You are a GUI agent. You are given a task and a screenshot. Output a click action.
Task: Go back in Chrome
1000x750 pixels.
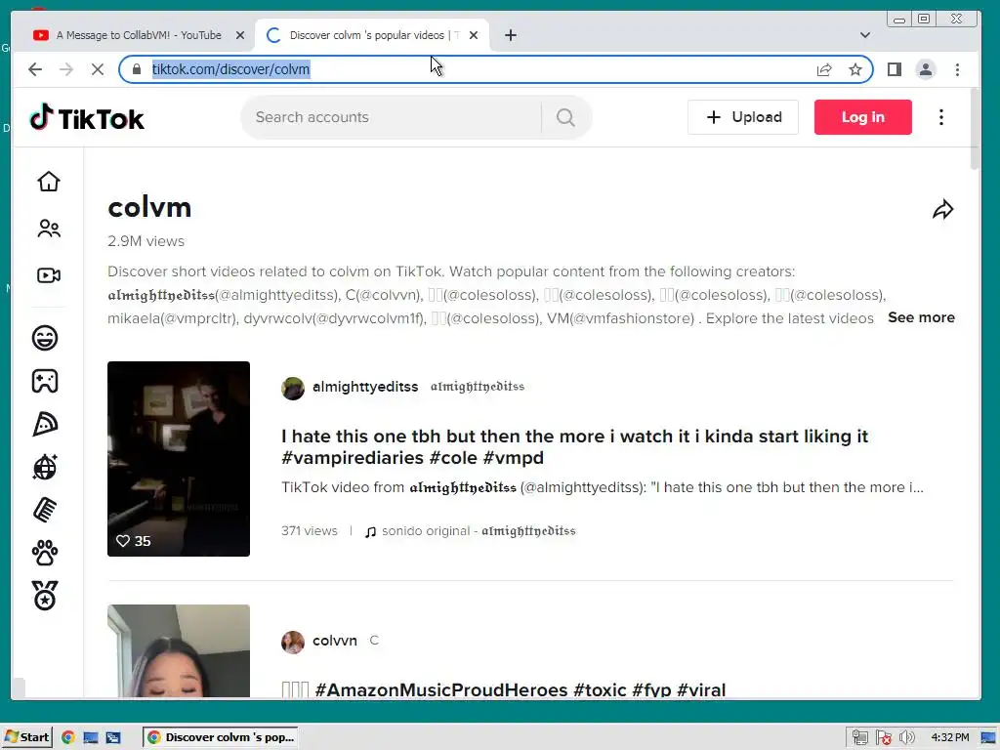click(35, 69)
